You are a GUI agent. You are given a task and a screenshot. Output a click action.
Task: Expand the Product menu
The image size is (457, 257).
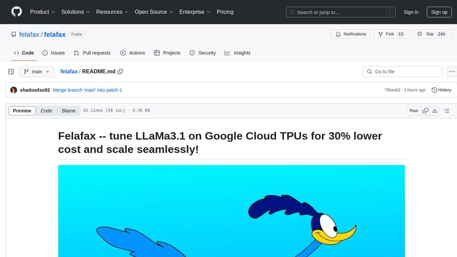42,12
